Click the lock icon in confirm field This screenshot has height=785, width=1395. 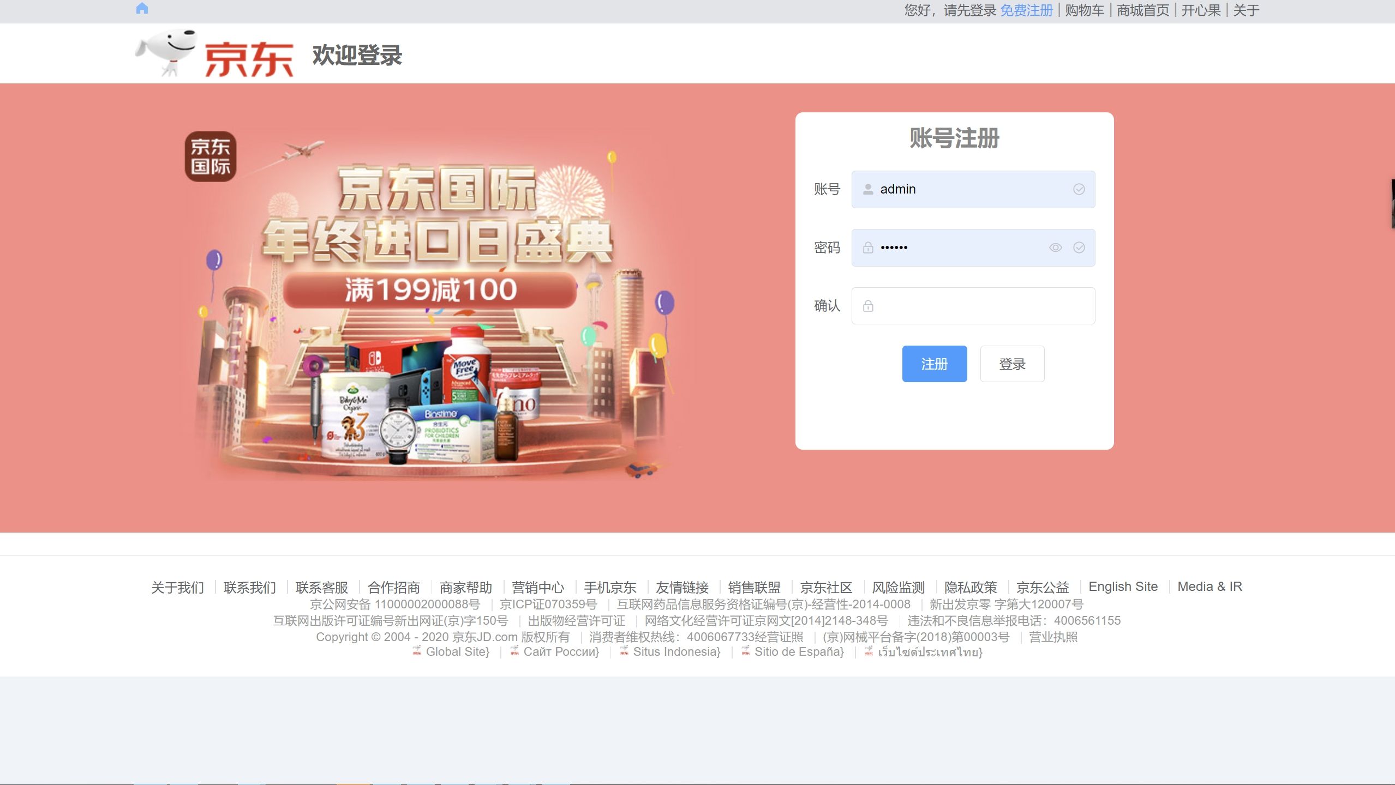tap(867, 306)
